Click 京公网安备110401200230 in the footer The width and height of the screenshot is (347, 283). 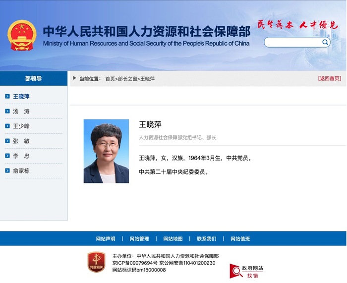point(187,263)
